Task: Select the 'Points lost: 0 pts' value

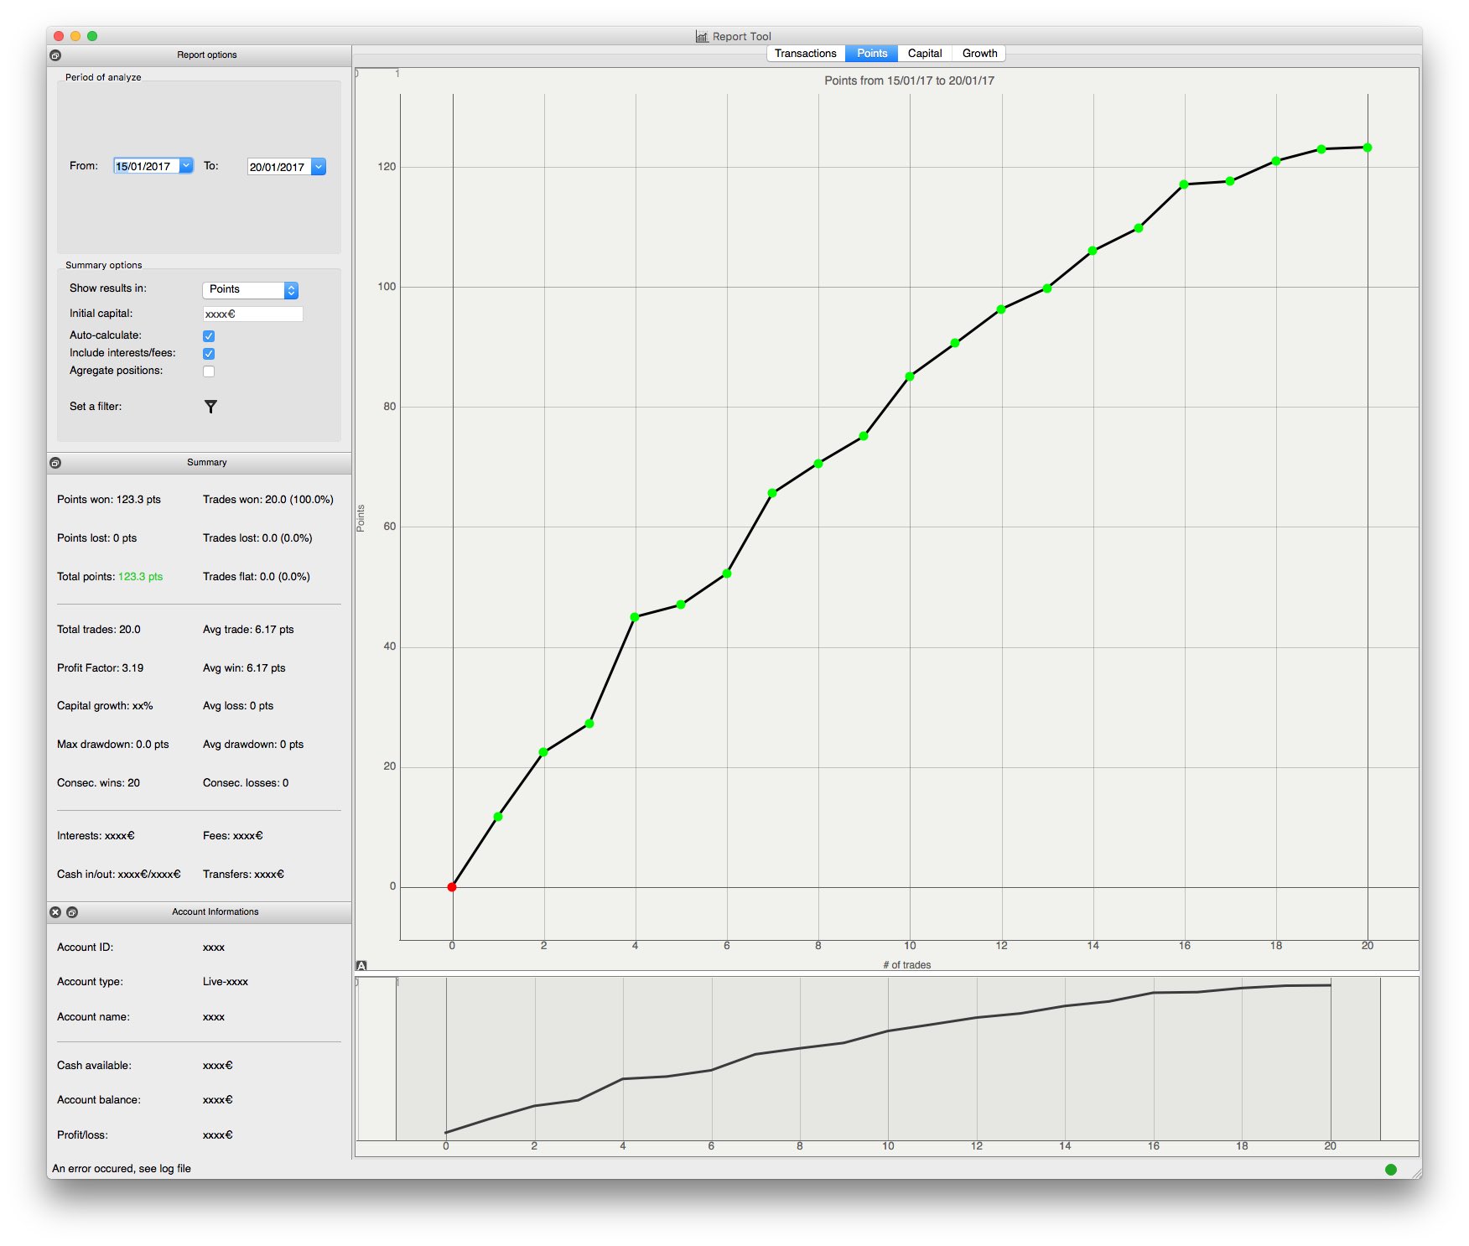Action: pos(97,538)
